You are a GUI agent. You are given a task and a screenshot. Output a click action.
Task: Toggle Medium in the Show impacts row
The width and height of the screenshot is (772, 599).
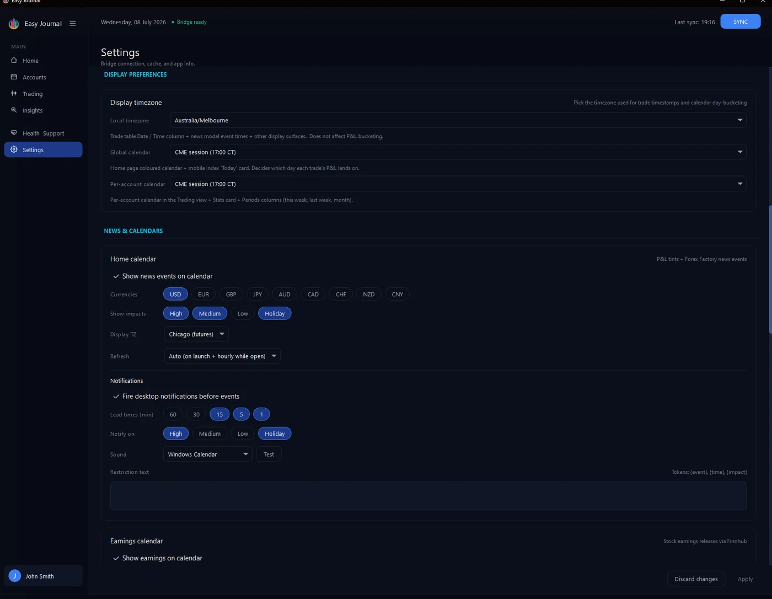(210, 313)
